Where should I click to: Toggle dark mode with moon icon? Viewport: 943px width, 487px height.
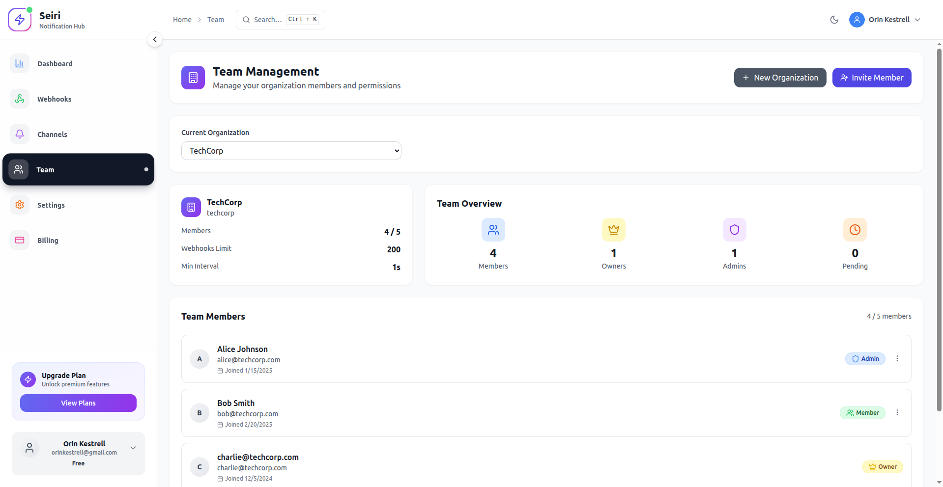click(x=834, y=20)
